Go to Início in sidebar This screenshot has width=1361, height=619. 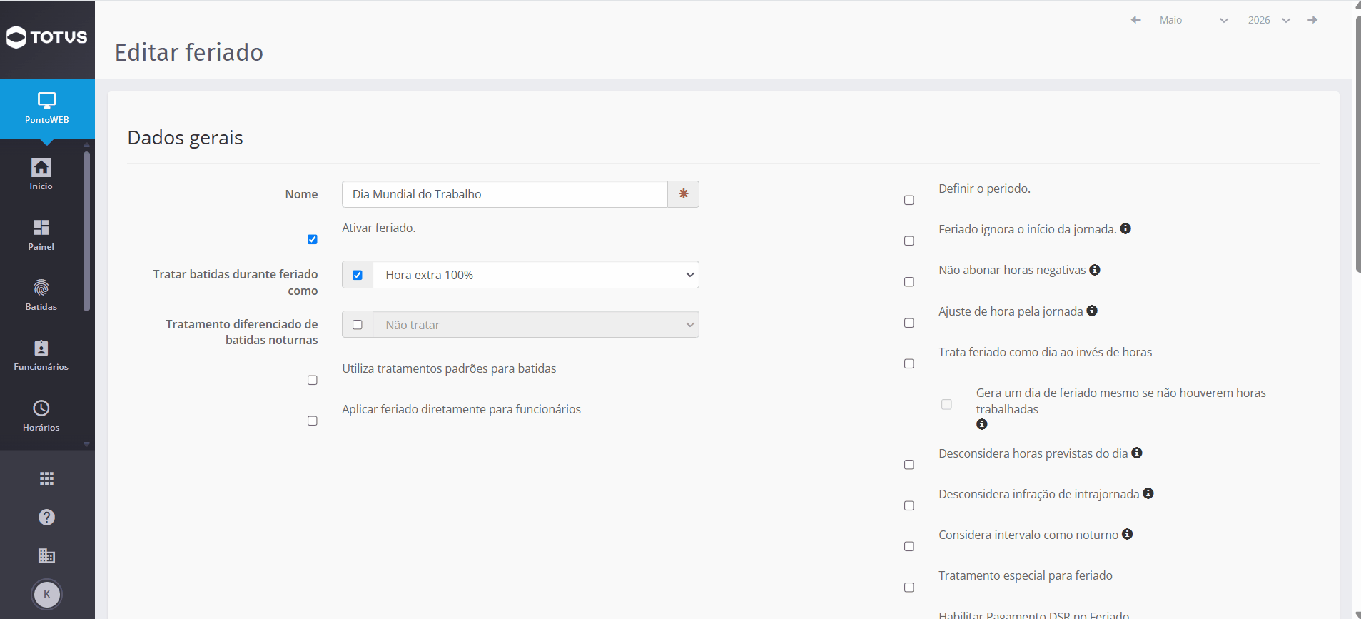coord(41,174)
